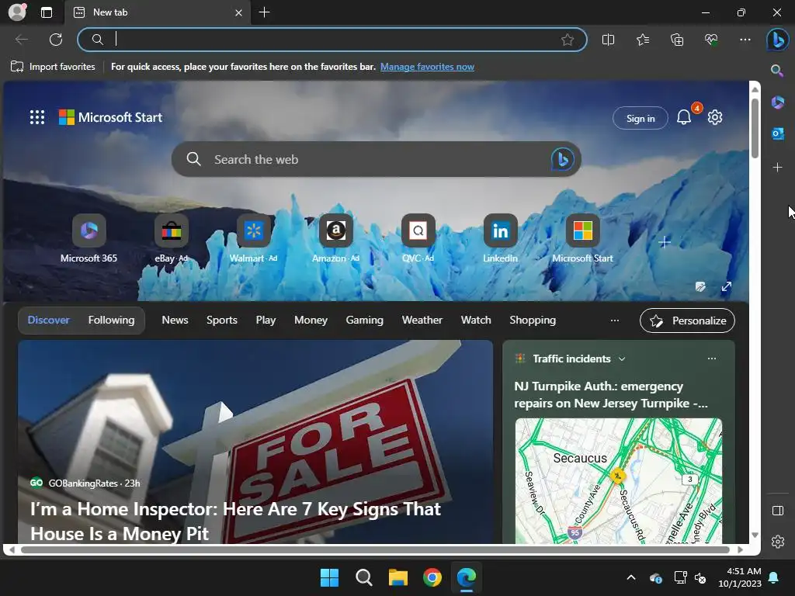The image size is (795, 596).
Task: Open Microsoft 365 in the sidebar
Action: pos(777,103)
